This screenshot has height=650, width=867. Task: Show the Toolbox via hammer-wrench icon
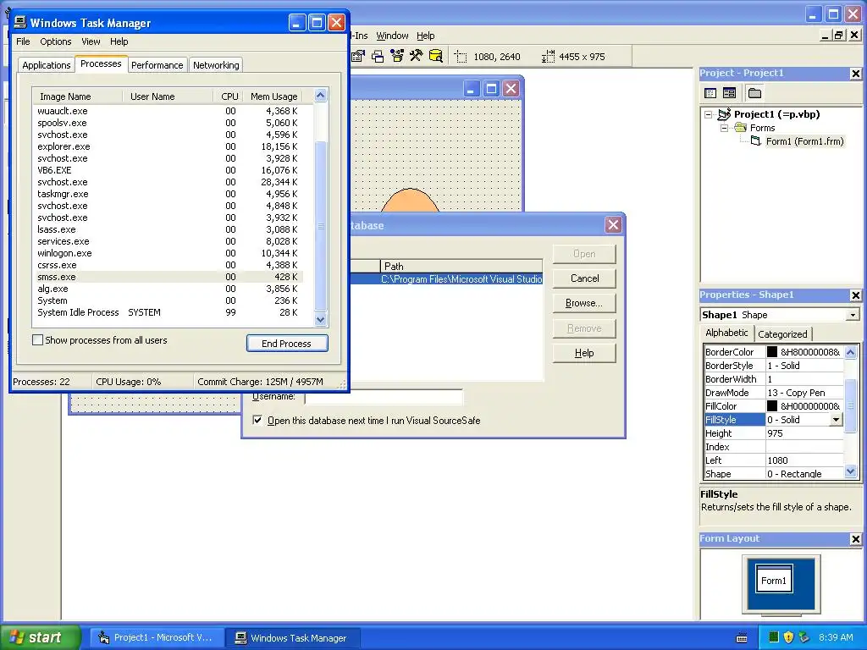417,56
